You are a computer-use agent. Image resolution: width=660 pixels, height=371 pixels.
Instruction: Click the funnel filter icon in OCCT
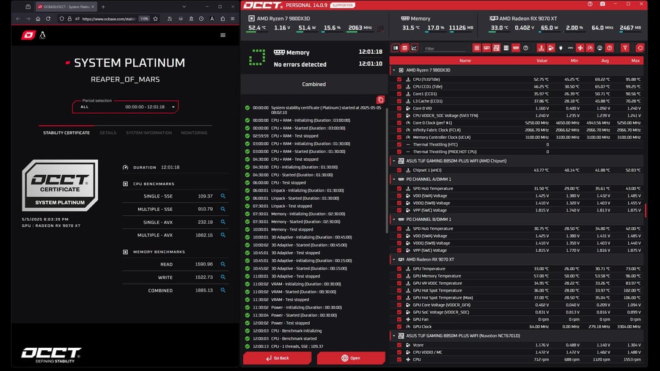pos(625,48)
